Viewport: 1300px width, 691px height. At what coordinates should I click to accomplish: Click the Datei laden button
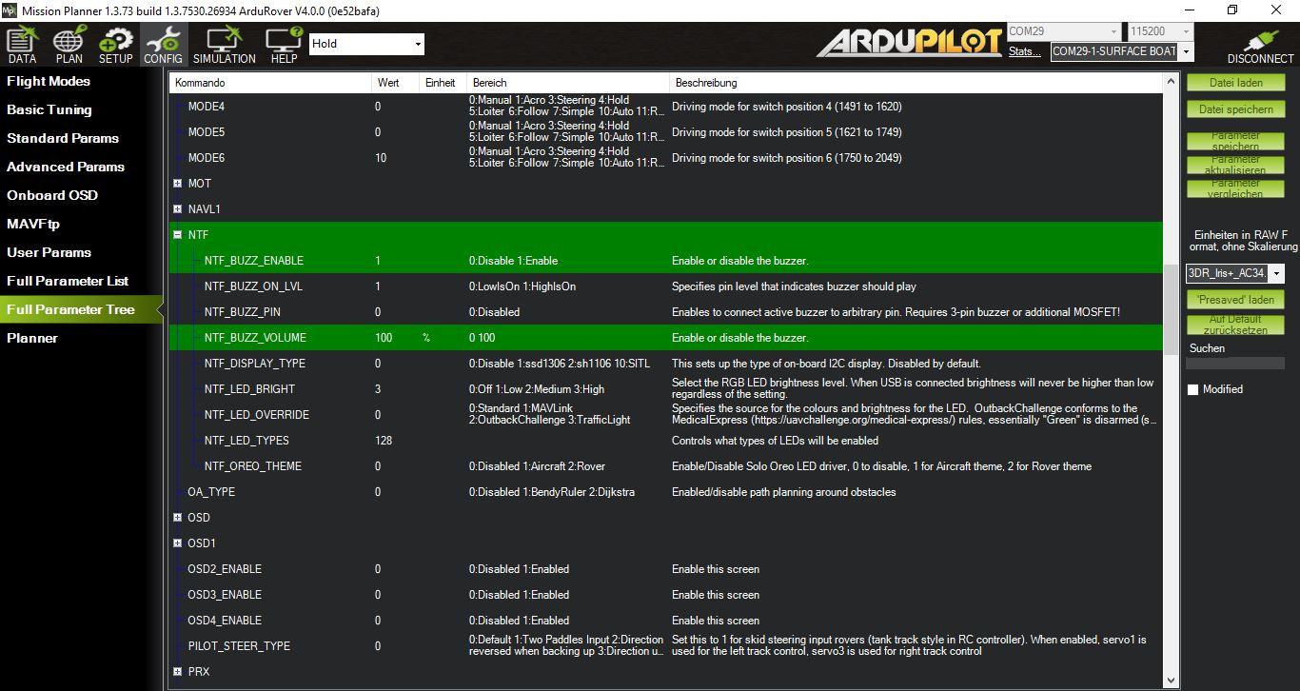[1235, 83]
